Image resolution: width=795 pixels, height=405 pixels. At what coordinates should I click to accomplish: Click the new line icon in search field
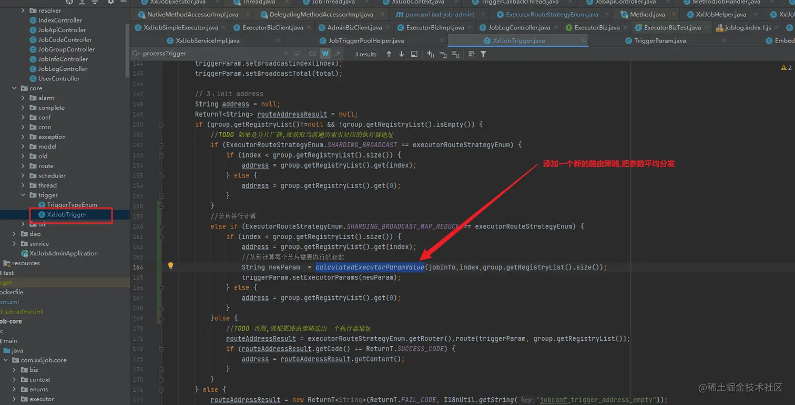point(297,54)
